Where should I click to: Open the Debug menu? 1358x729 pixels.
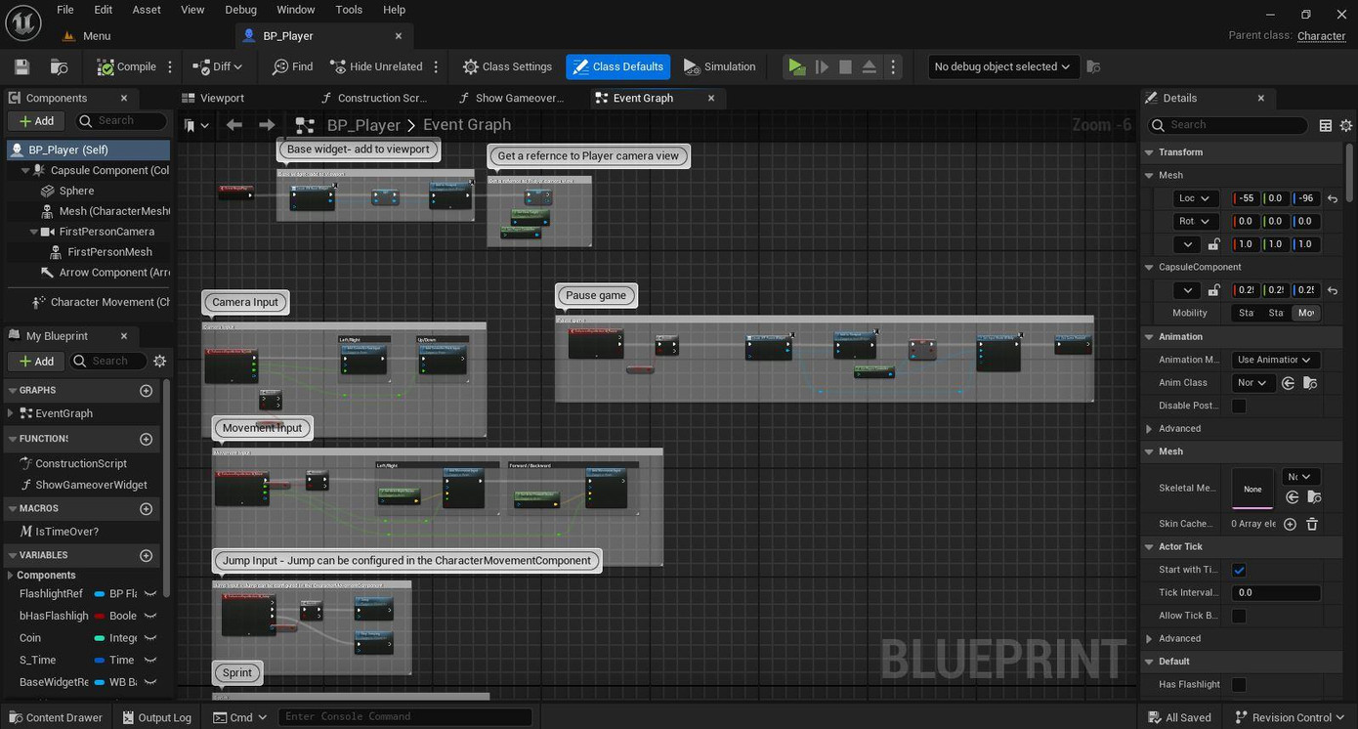click(240, 10)
